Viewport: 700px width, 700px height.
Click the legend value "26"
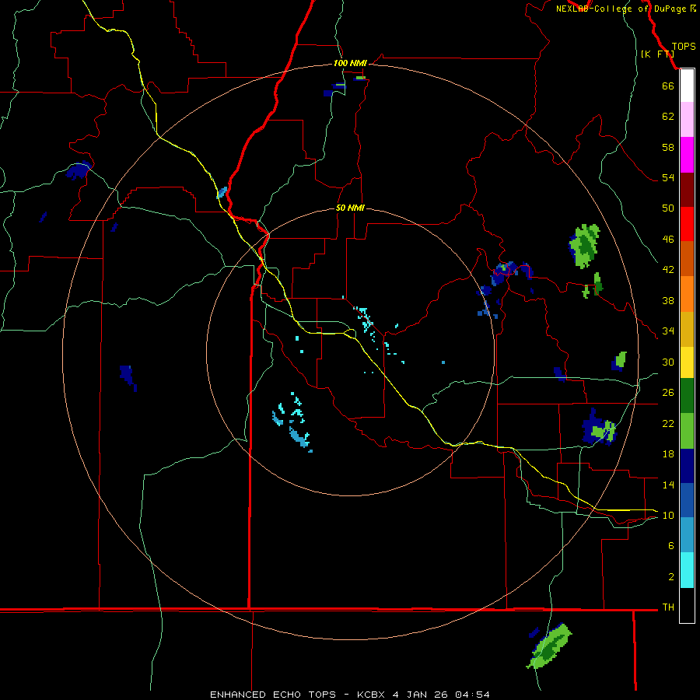668,393
